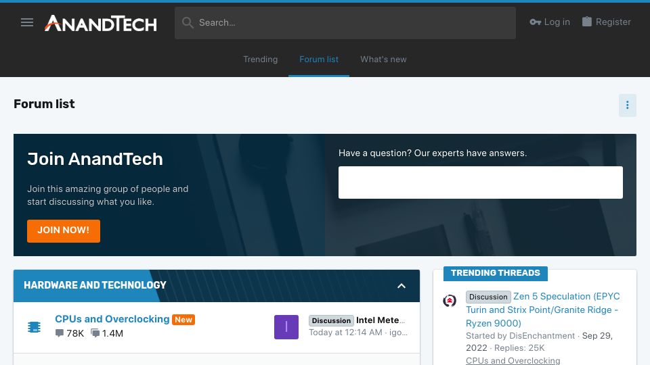This screenshot has width=650, height=365.
Task: Click the Join AnandTech banner title
Action: click(x=95, y=159)
